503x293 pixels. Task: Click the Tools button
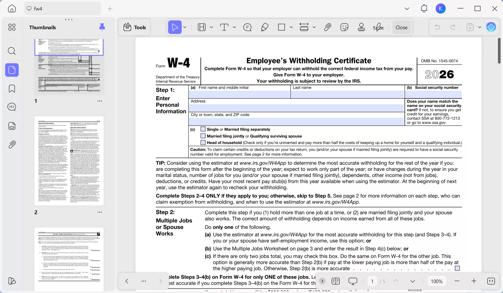click(135, 27)
